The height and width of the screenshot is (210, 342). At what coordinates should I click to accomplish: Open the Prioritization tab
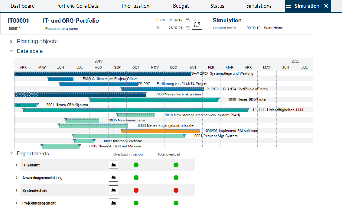pos(135,6)
